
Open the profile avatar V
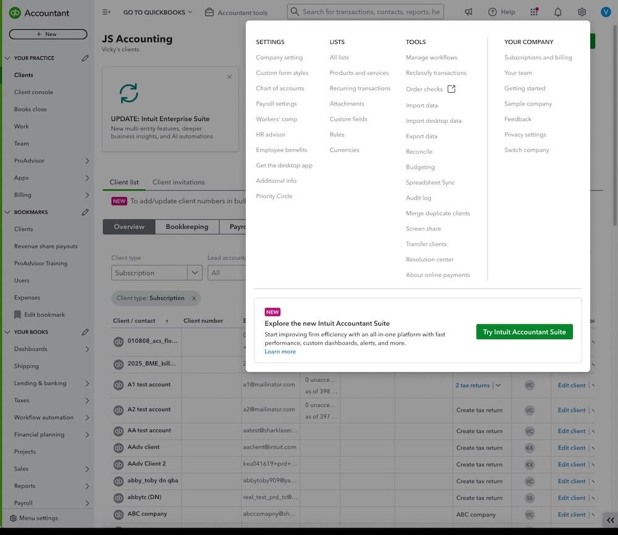click(x=606, y=11)
